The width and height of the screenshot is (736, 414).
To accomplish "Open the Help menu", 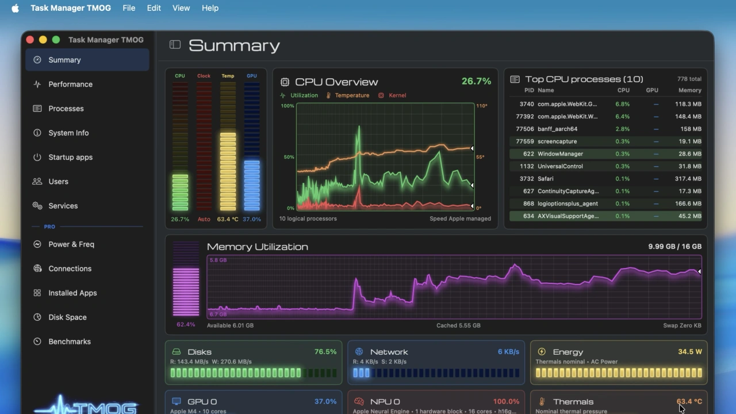I will coord(210,8).
